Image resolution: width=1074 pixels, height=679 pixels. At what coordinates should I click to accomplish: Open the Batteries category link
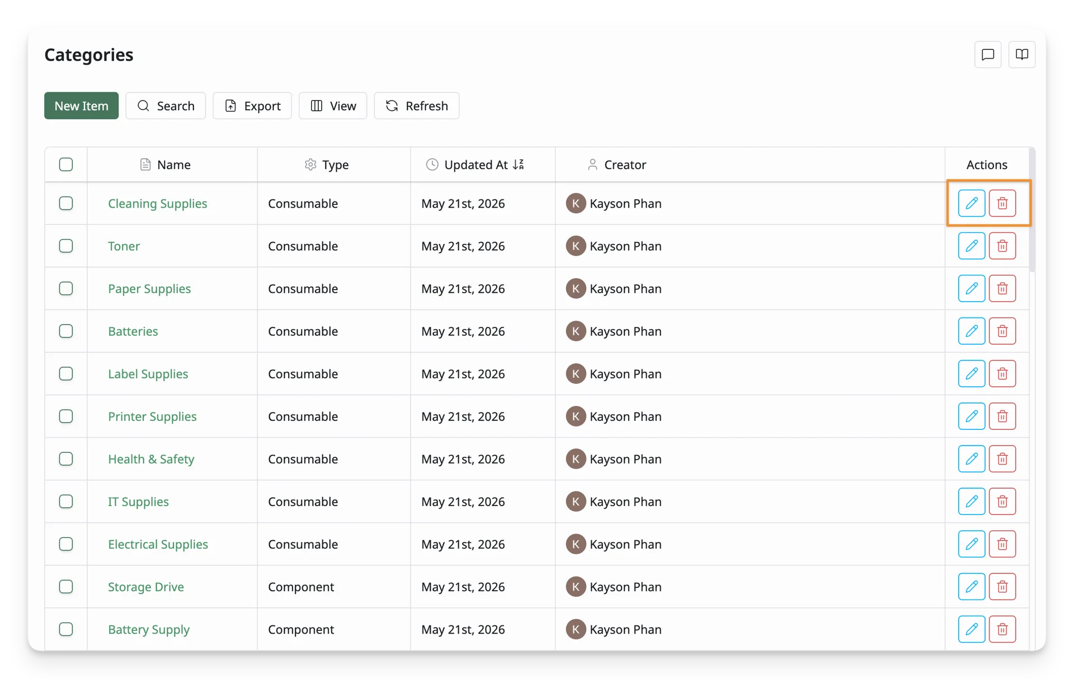(133, 331)
